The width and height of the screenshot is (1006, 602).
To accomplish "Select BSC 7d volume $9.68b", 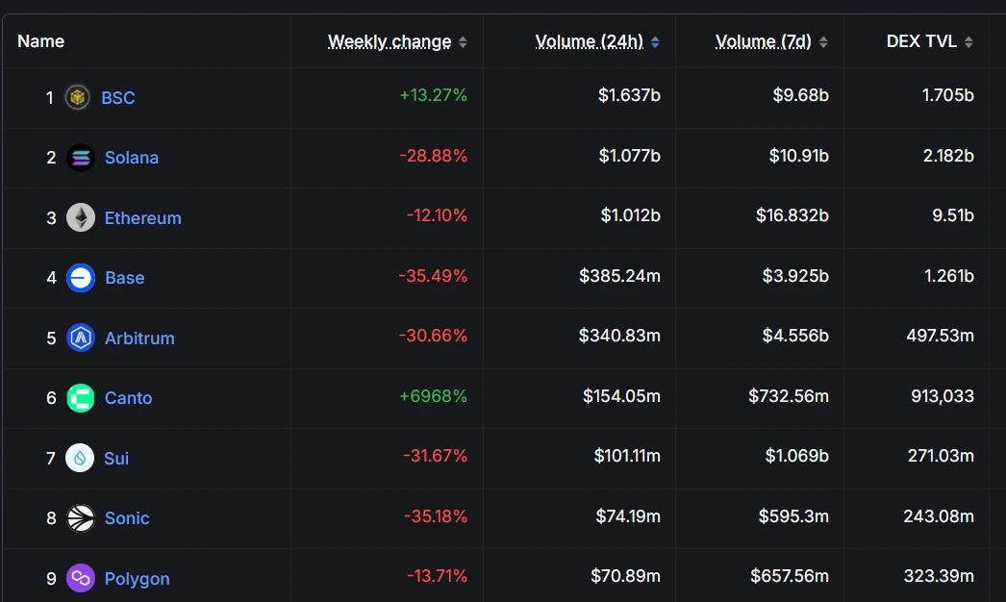I will [x=801, y=95].
